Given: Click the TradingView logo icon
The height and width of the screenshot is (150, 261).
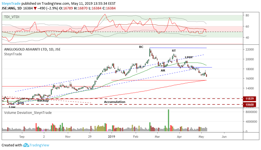Looking at the screenshot, I should 26,145.
